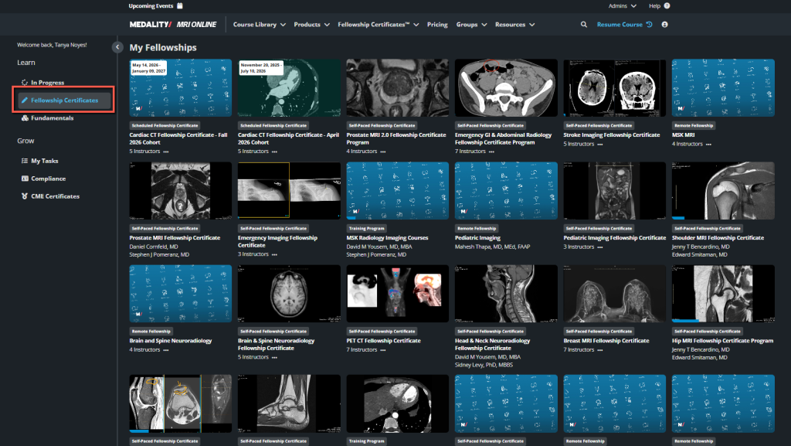Open the user account profile icon
This screenshot has width=791, height=446.
664,24
